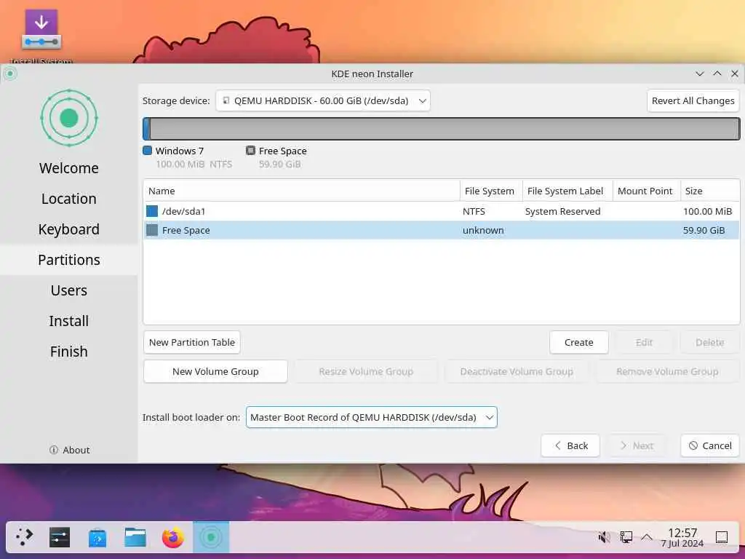Select the Location step in sidebar

point(69,199)
